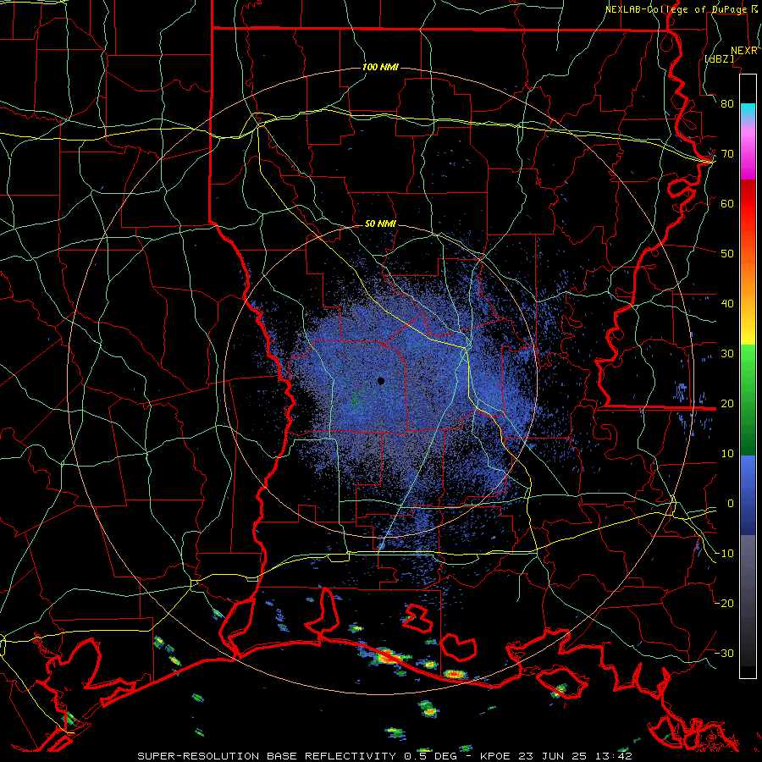Click the 'NEXLAB-College of DuPage' header text
This screenshot has height=762, width=762.
(x=676, y=9)
